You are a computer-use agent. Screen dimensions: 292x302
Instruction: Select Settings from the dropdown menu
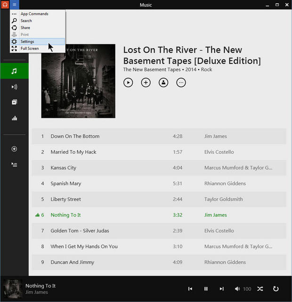coord(27,41)
